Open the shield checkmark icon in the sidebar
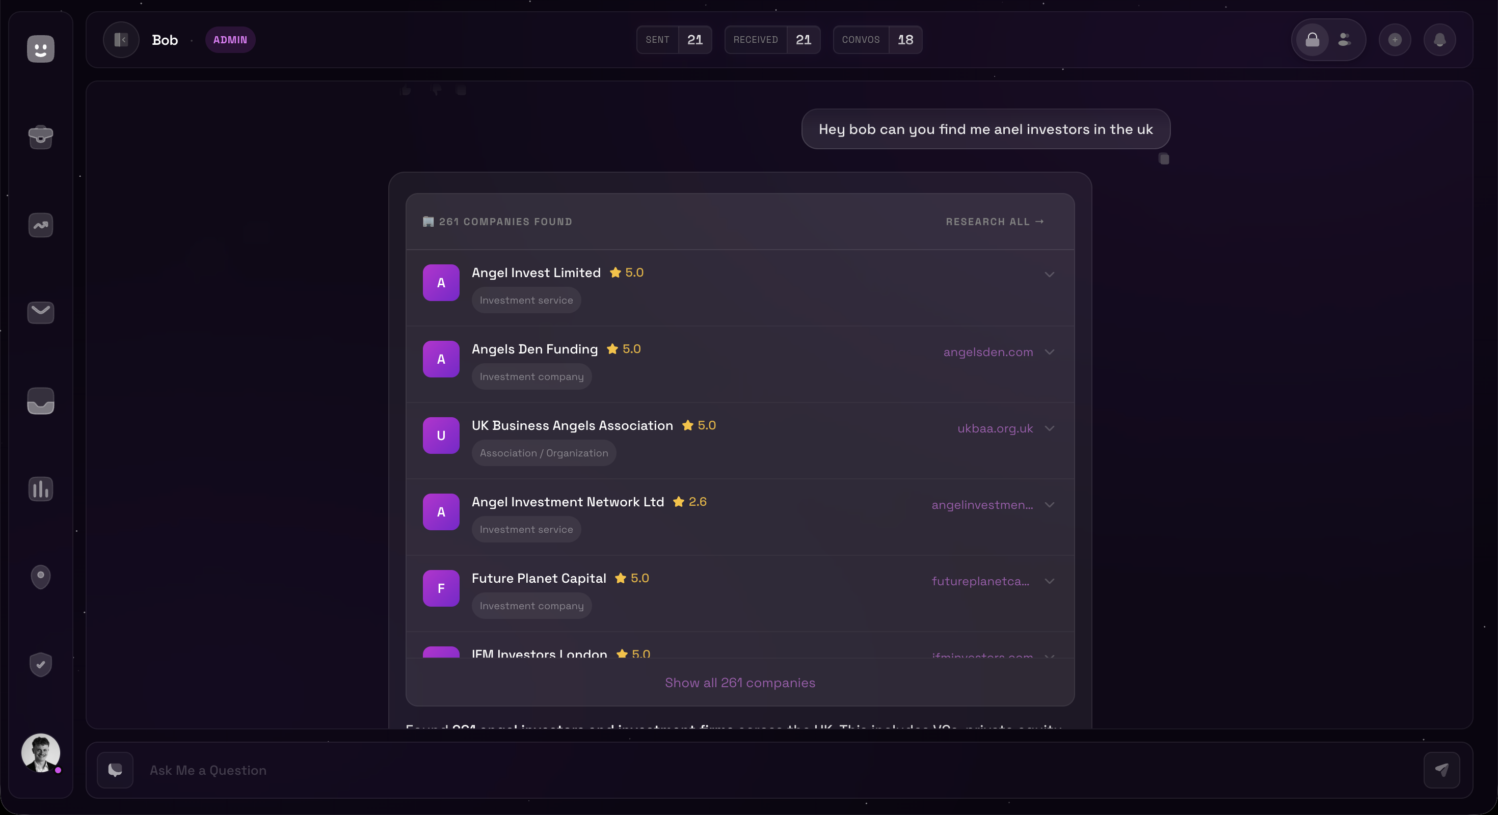The height and width of the screenshot is (815, 1498). tap(40, 664)
